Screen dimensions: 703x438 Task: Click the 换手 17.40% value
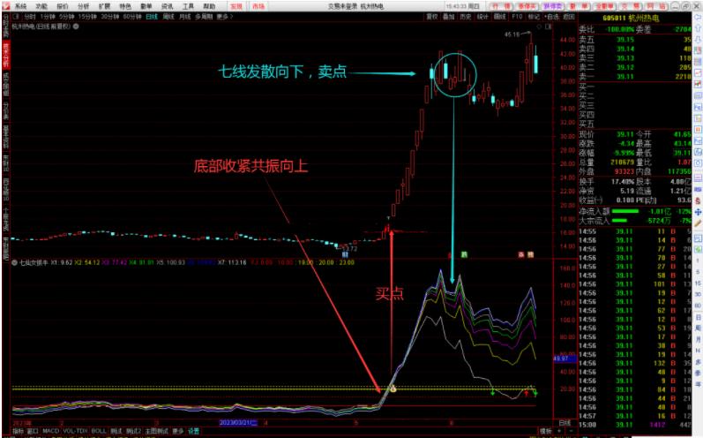pos(623,181)
